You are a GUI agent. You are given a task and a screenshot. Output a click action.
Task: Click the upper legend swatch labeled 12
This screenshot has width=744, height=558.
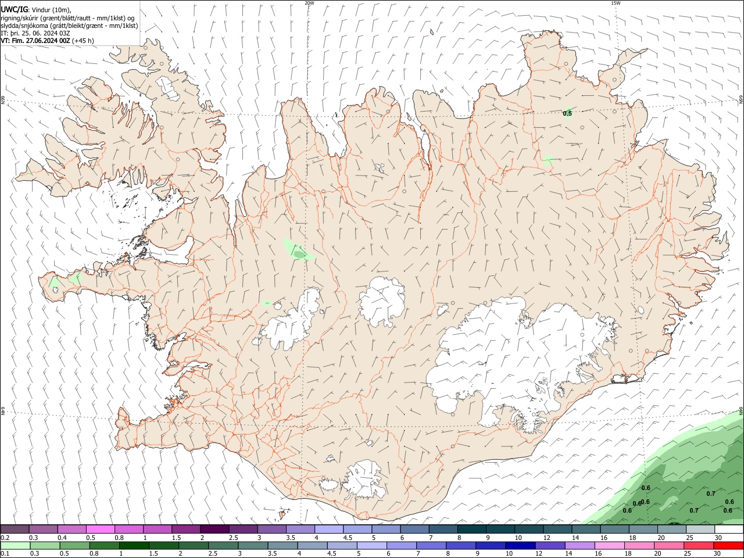click(x=557, y=529)
